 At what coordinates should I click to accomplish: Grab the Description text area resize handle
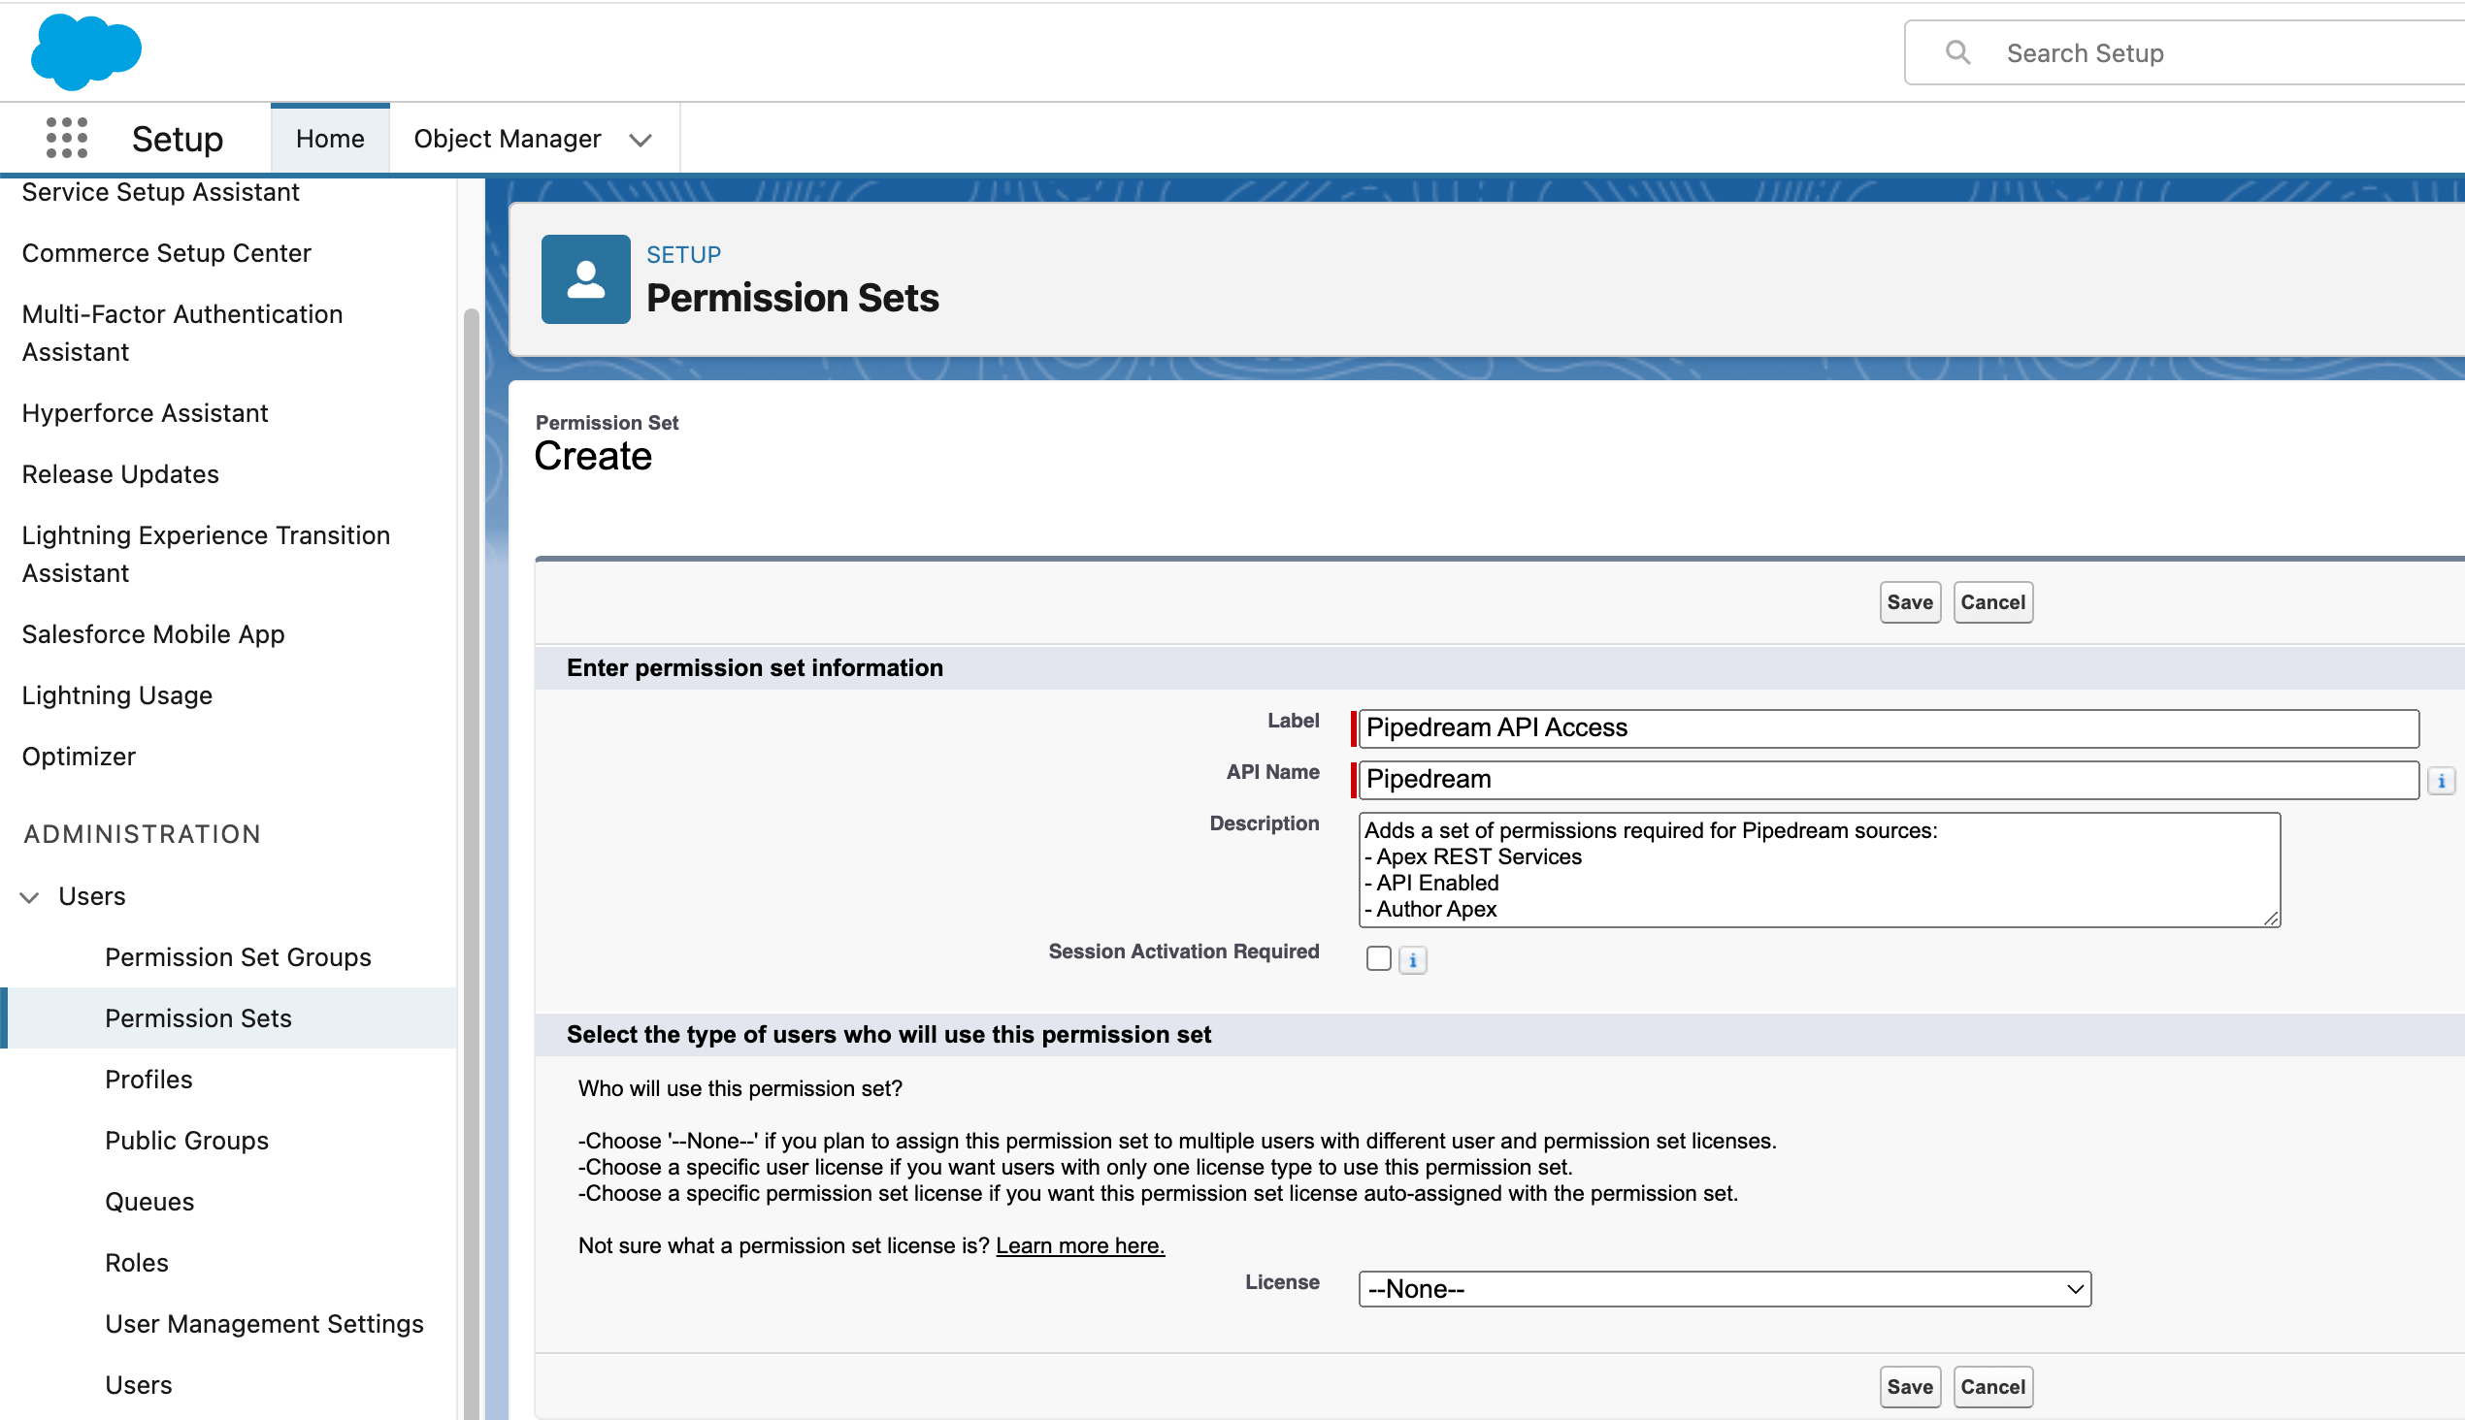[2270, 917]
